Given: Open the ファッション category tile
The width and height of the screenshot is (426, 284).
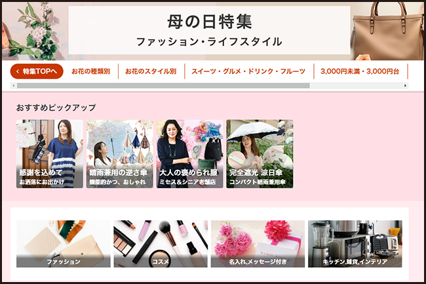Looking at the screenshot, I should pyautogui.click(x=64, y=244).
